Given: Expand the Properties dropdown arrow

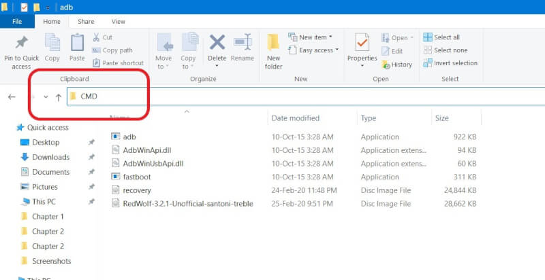Looking at the screenshot, I should (362, 66).
